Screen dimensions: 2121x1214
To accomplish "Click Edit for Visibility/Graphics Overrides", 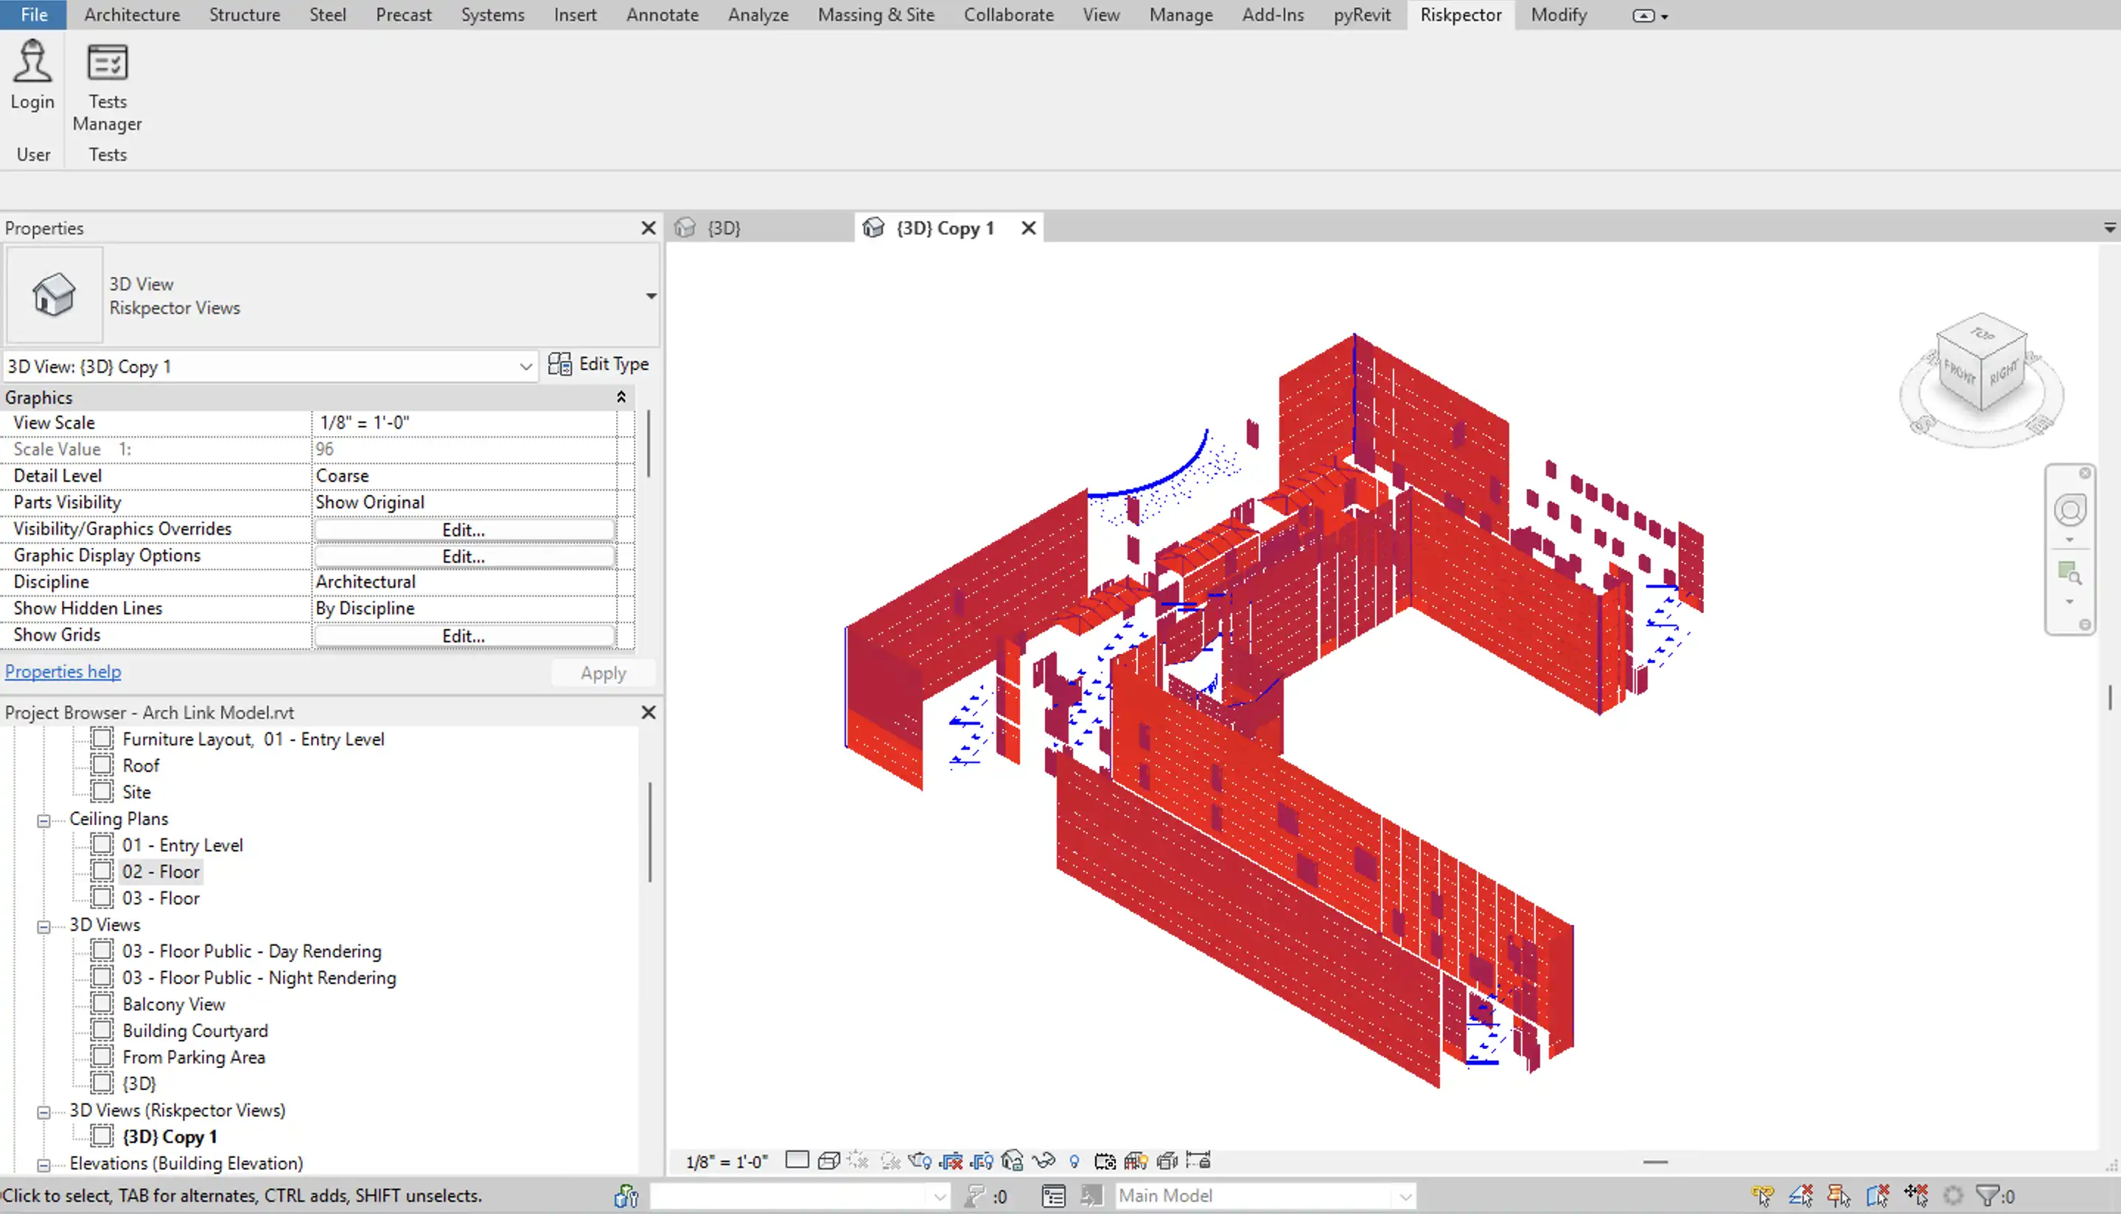I will pos(464,530).
